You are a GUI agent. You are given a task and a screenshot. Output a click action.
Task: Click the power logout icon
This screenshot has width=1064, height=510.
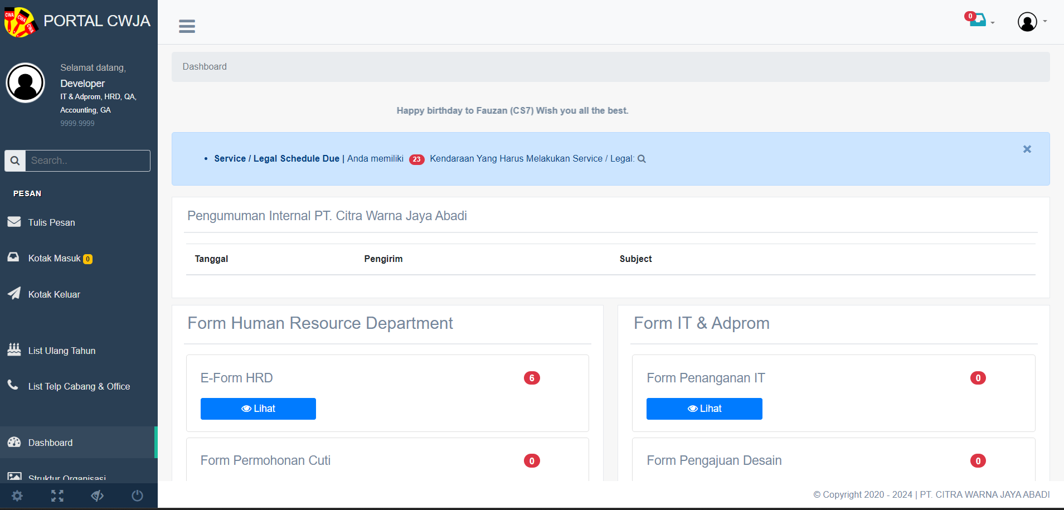coord(137,496)
